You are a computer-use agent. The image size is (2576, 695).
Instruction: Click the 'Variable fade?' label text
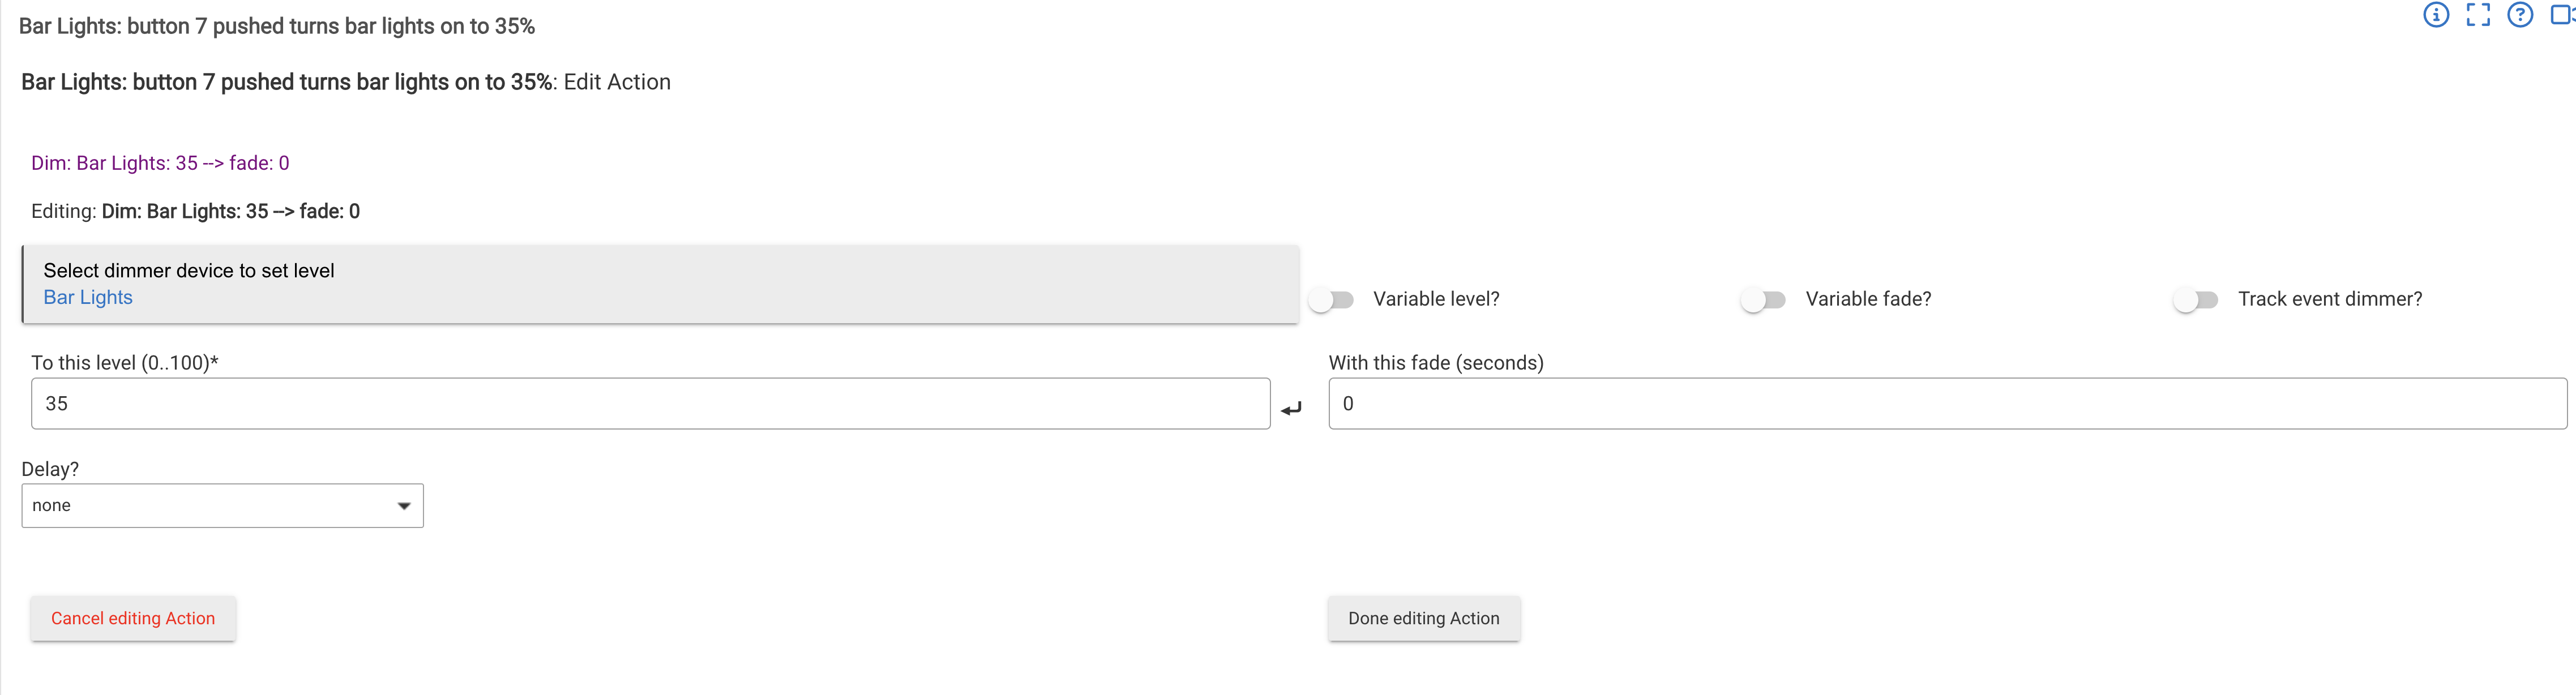pos(1868,299)
